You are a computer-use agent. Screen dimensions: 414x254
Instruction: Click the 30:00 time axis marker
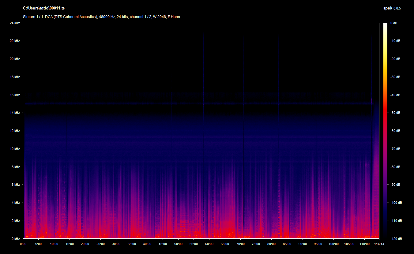pos(116,244)
